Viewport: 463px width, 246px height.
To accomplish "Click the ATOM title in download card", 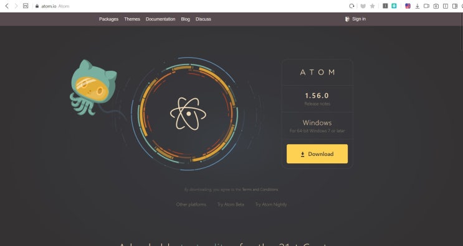I will [x=317, y=72].
